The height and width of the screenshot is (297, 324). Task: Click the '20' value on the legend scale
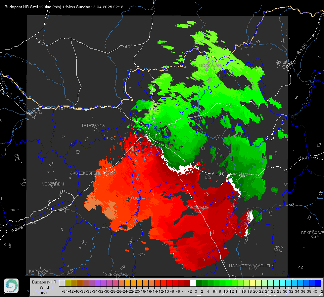255,291
